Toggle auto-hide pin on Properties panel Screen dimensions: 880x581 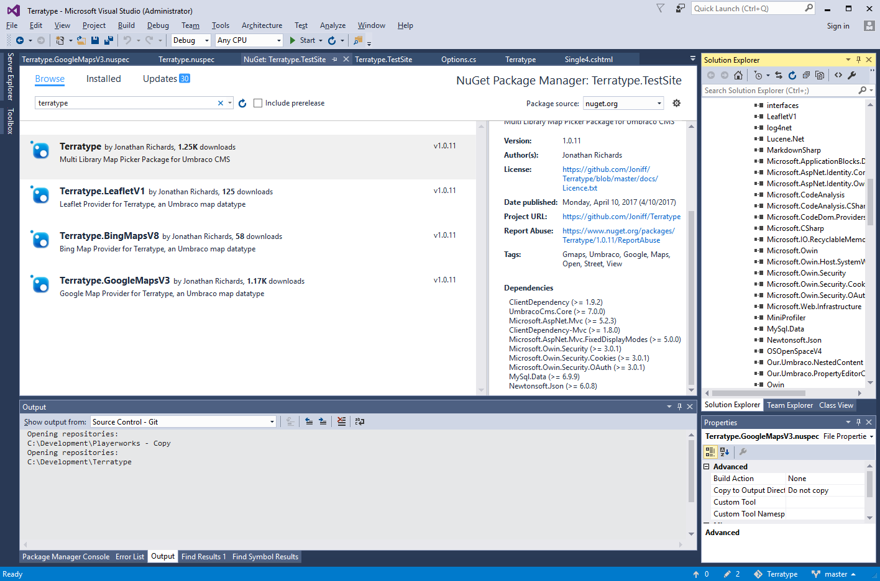point(859,422)
